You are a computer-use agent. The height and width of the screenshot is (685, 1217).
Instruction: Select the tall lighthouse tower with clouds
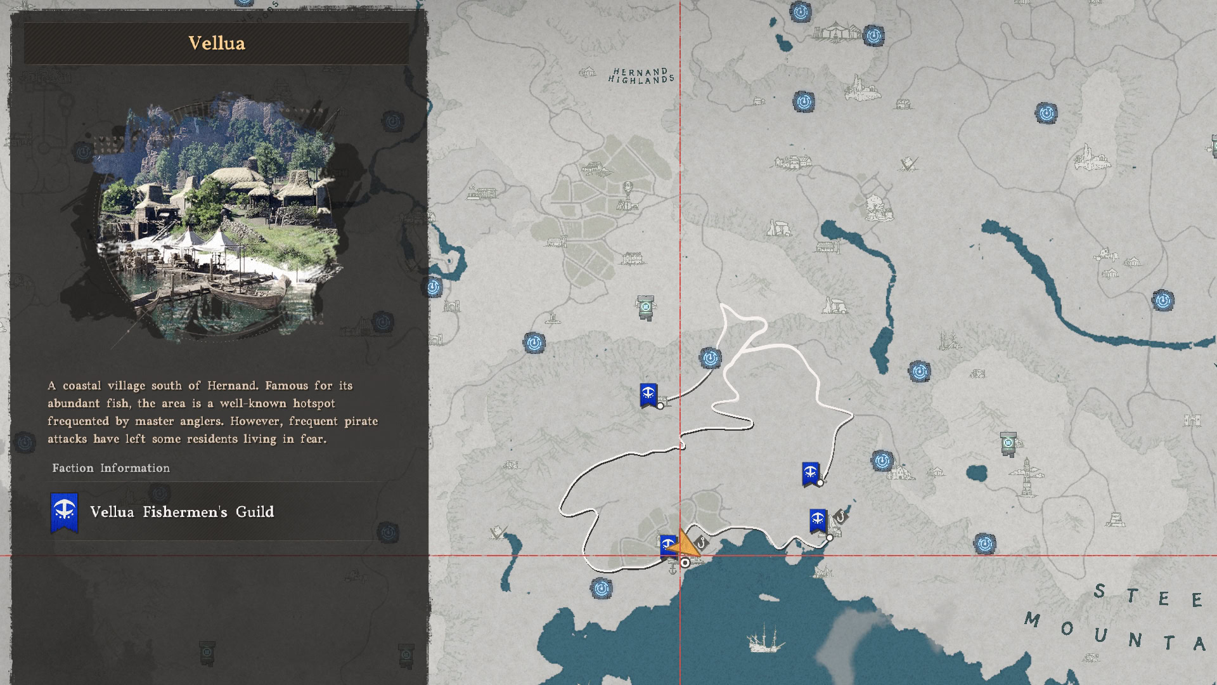click(1026, 478)
